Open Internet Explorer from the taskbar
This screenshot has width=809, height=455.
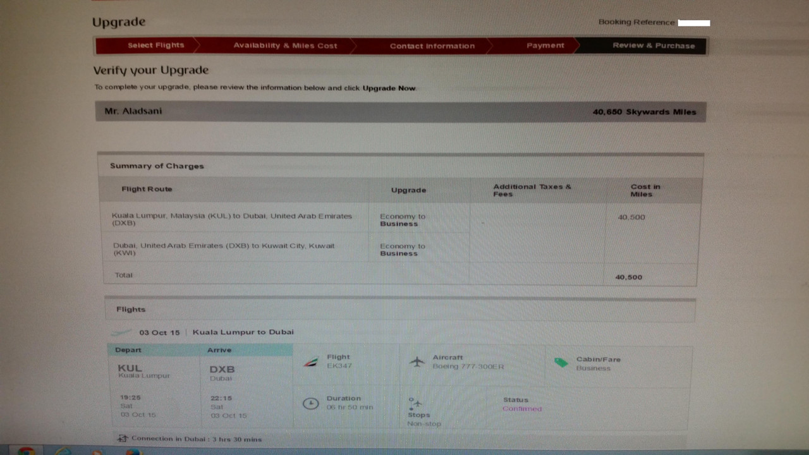pyautogui.click(x=63, y=451)
